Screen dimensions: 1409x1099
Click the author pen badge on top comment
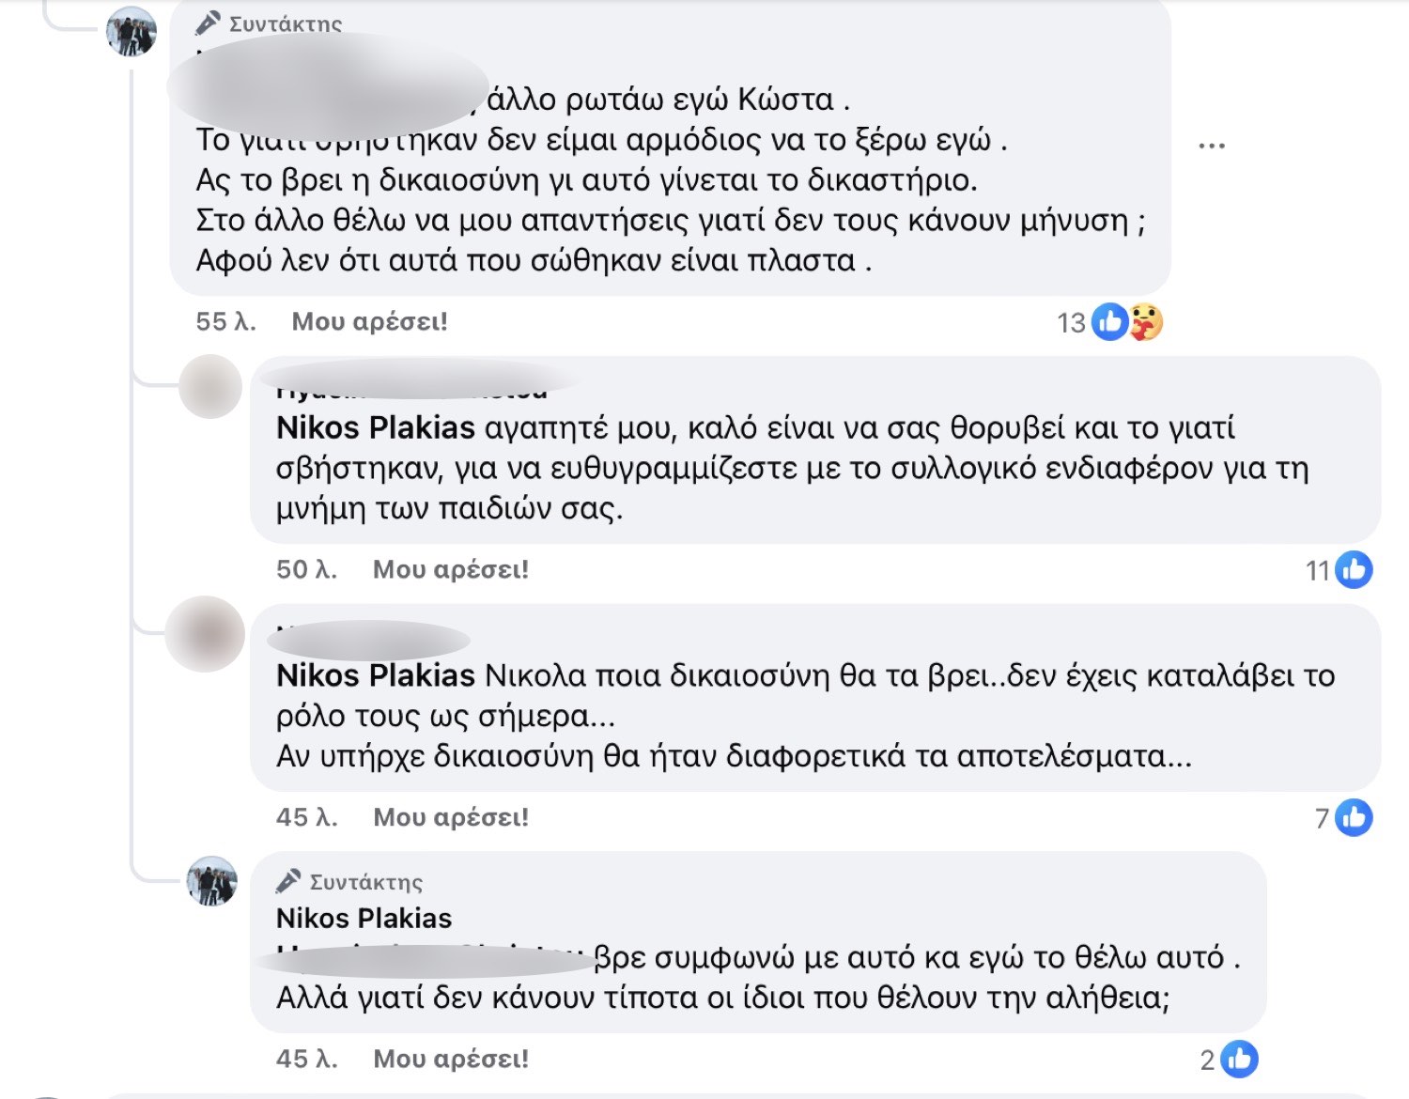209,23
